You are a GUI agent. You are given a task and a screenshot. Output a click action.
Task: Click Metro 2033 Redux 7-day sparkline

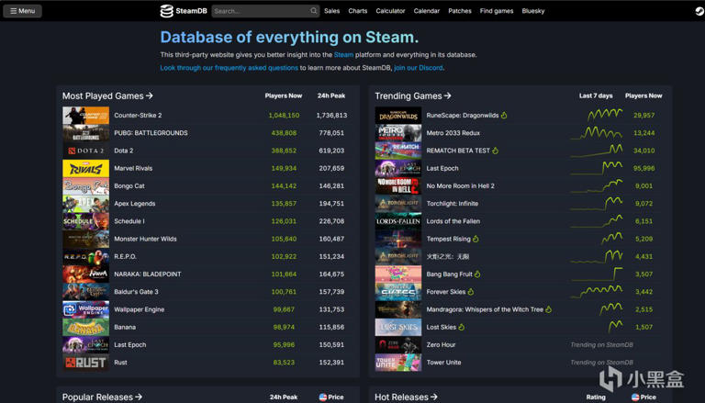point(596,133)
